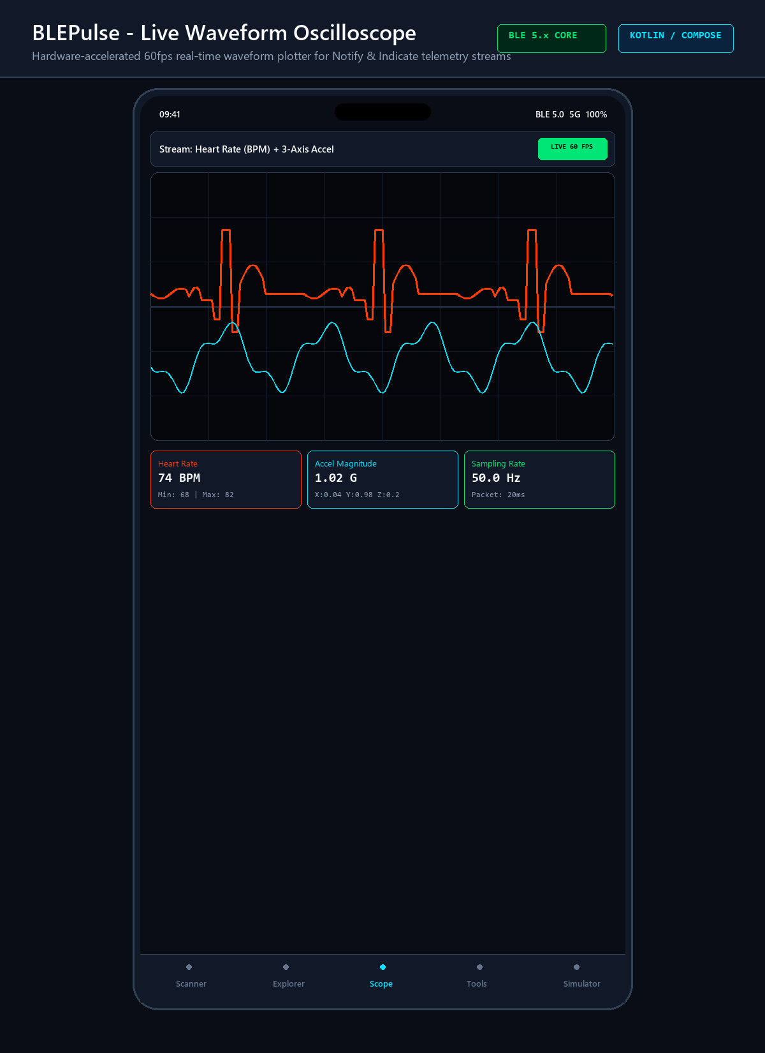Click the 100% battery indicator
Viewport: 765px width, 1053px height.
click(x=596, y=114)
